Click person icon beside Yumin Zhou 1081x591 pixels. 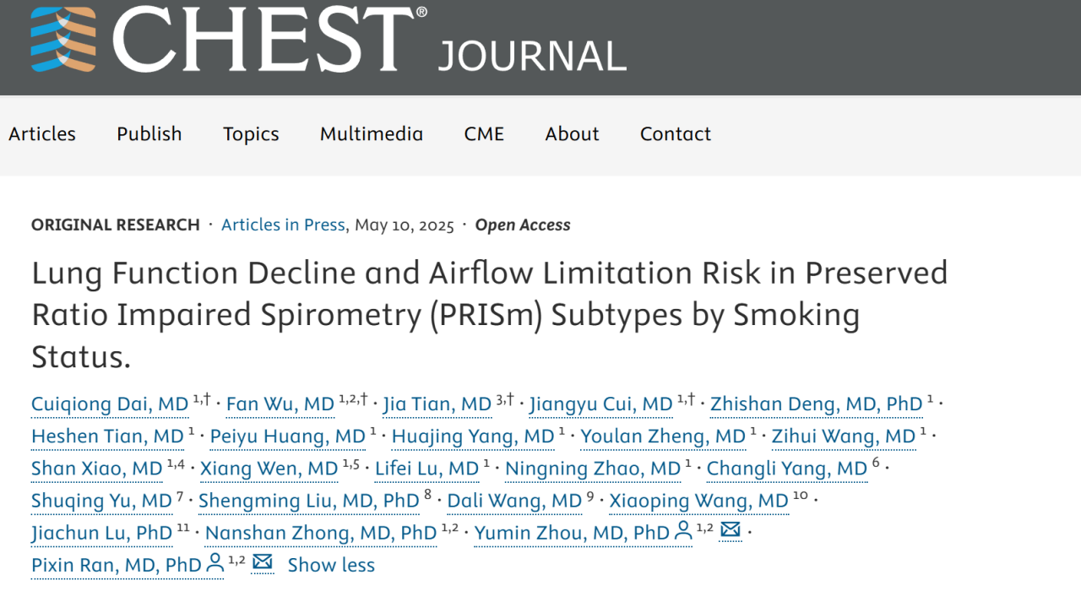pyautogui.click(x=683, y=531)
